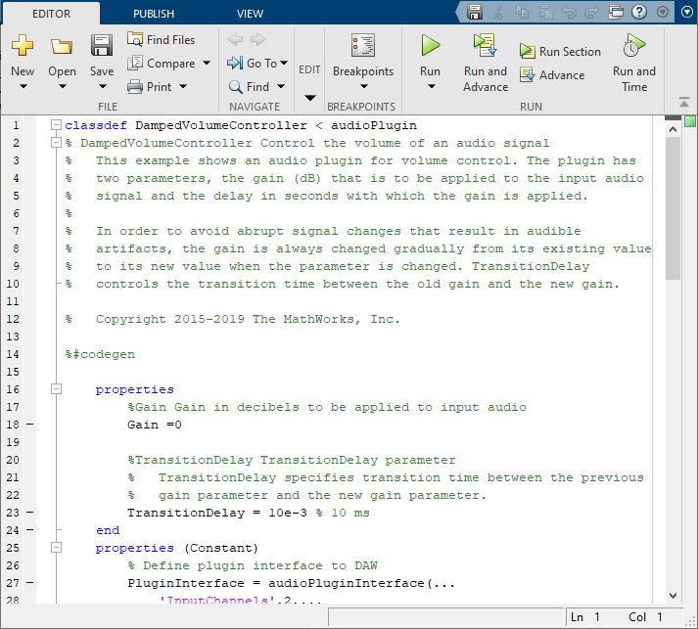
Task: Expand the Go To dropdown arrow
Action: 284,63
